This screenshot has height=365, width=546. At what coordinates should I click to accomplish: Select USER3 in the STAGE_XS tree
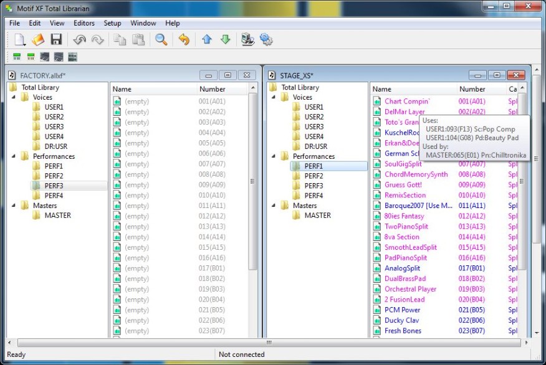[x=314, y=126]
